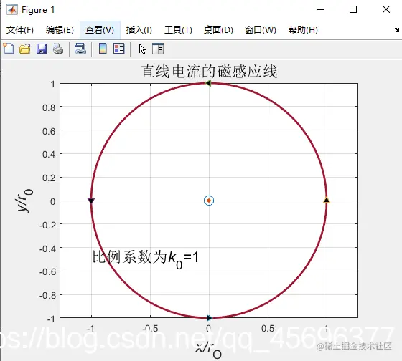The image size is (402, 361).
Task: Open the 帮助(H) menu
Action: [x=303, y=30]
